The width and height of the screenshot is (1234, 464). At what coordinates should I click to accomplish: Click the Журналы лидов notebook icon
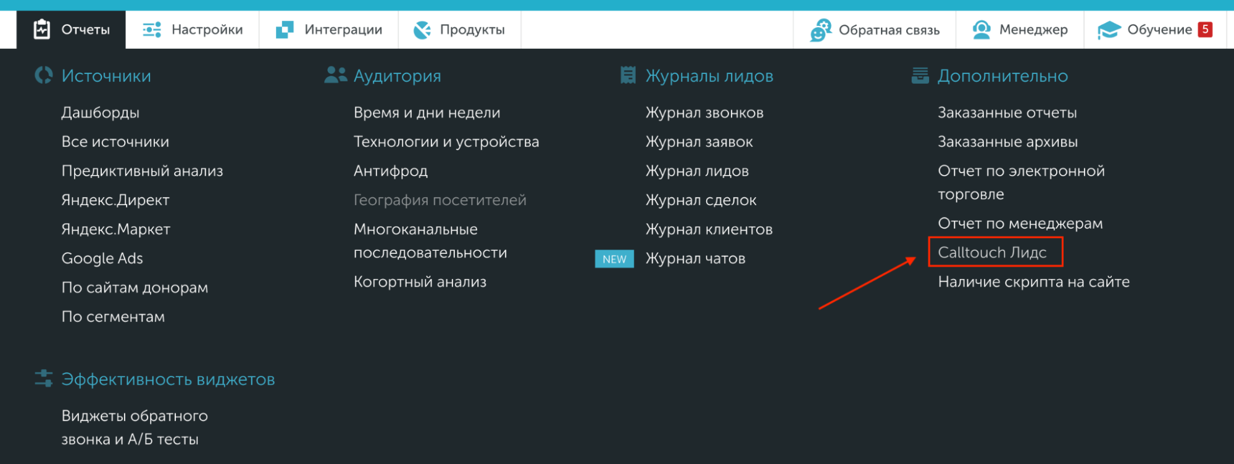628,75
